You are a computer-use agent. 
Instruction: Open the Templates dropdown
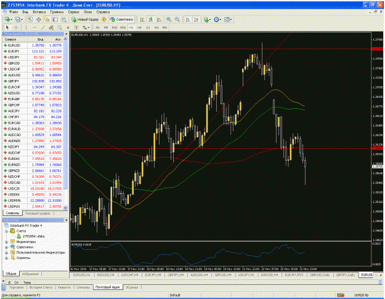pyautogui.click(x=227, y=20)
